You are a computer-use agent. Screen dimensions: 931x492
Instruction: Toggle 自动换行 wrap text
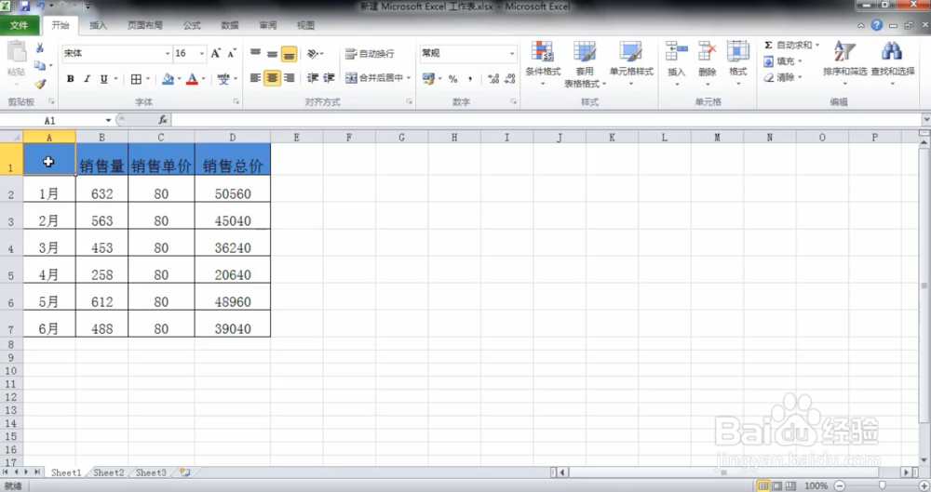point(370,54)
